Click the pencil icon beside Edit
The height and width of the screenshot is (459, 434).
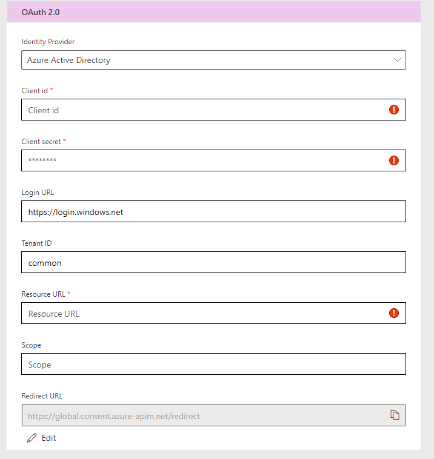(x=32, y=438)
